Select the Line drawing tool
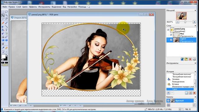 click(6, 26)
